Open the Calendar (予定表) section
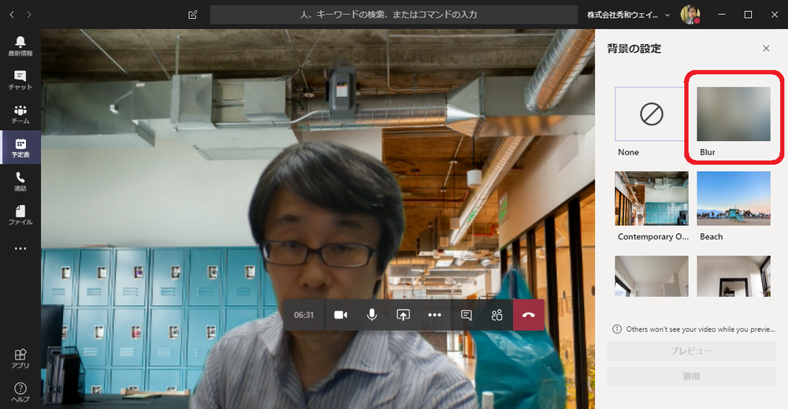Viewport: 788px width, 409px height. tap(20, 147)
